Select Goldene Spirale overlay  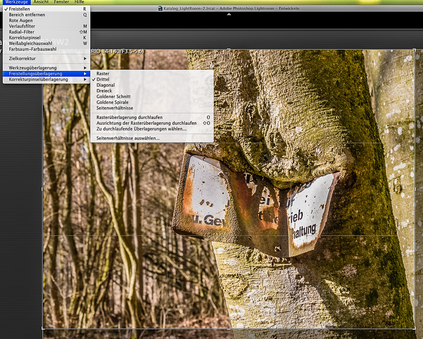coord(152,102)
